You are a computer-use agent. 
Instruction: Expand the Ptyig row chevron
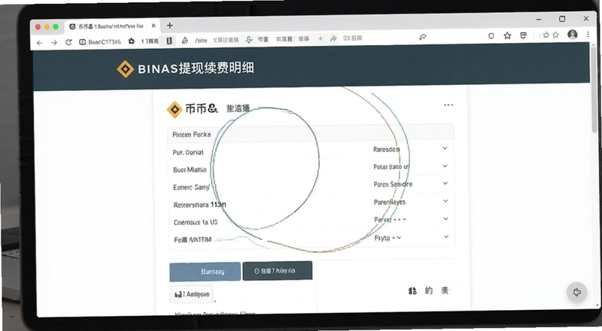point(446,236)
